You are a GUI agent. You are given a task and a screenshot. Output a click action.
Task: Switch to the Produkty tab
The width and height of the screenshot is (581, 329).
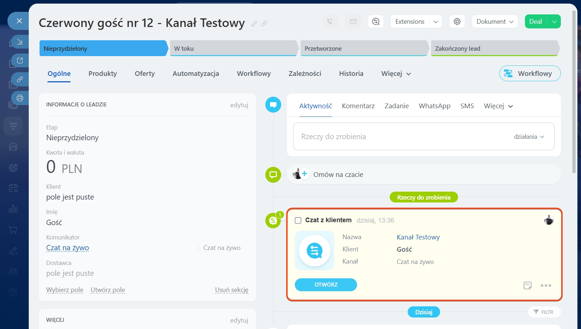pyautogui.click(x=102, y=74)
